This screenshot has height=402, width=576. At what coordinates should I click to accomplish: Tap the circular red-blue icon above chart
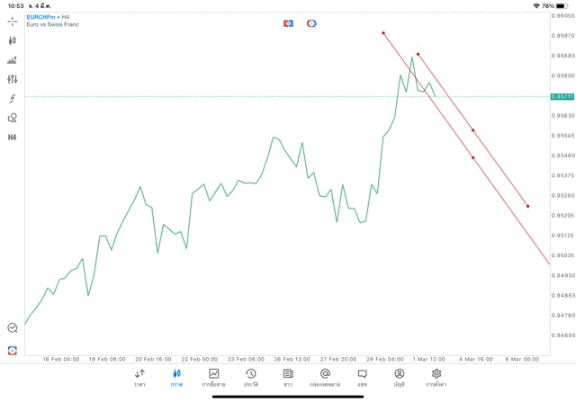(311, 23)
